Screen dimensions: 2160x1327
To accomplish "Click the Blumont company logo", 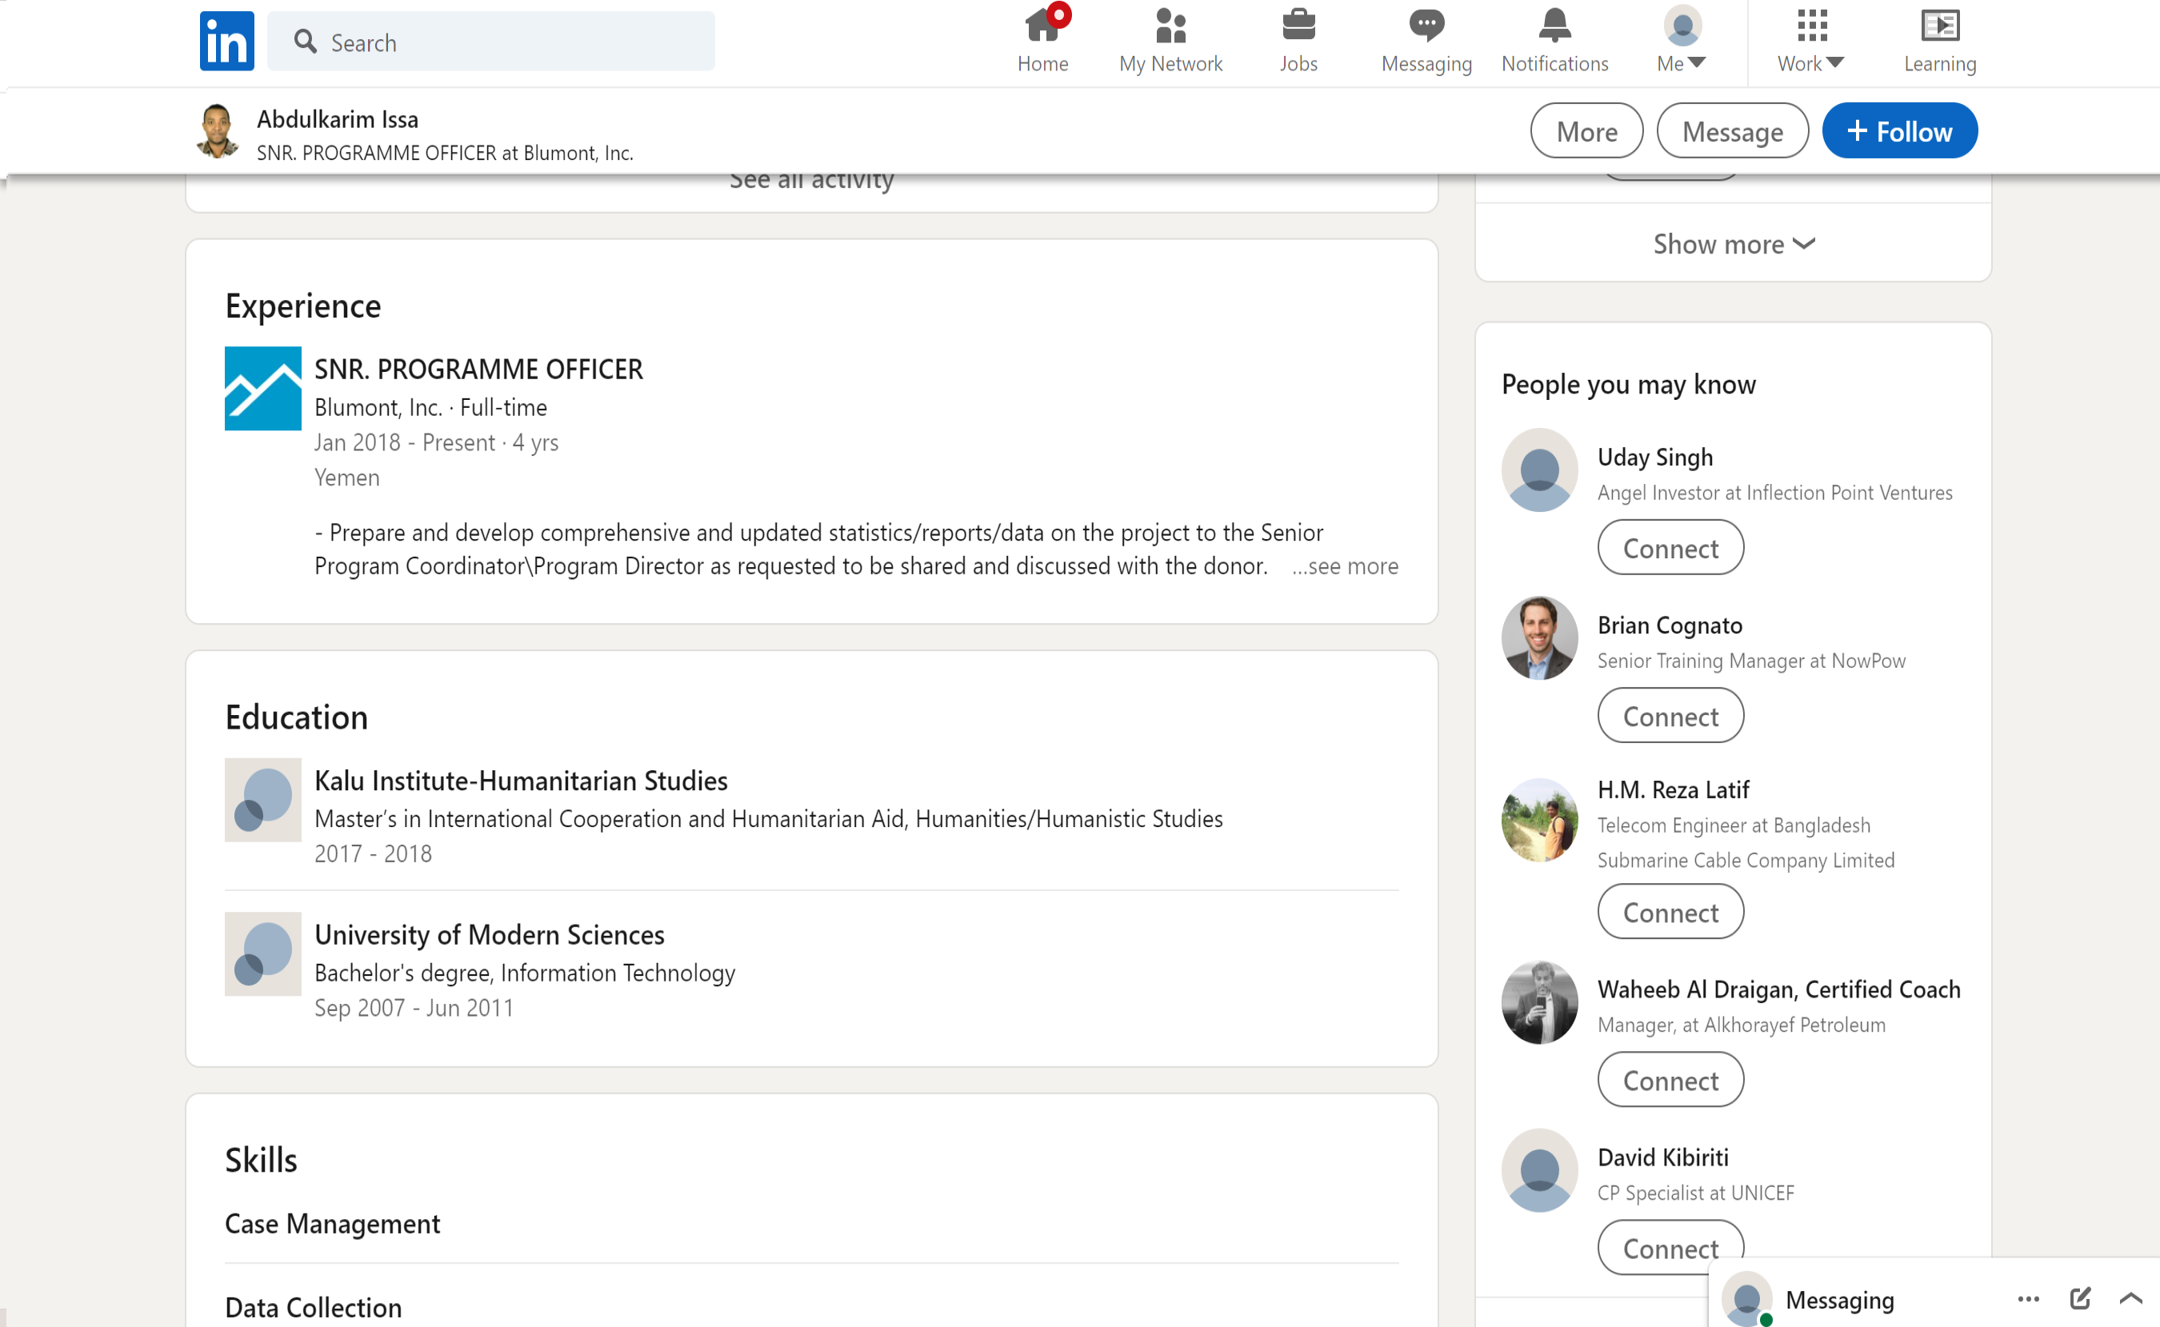I will (x=262, y=388).
